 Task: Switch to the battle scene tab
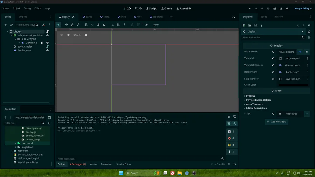87,17
